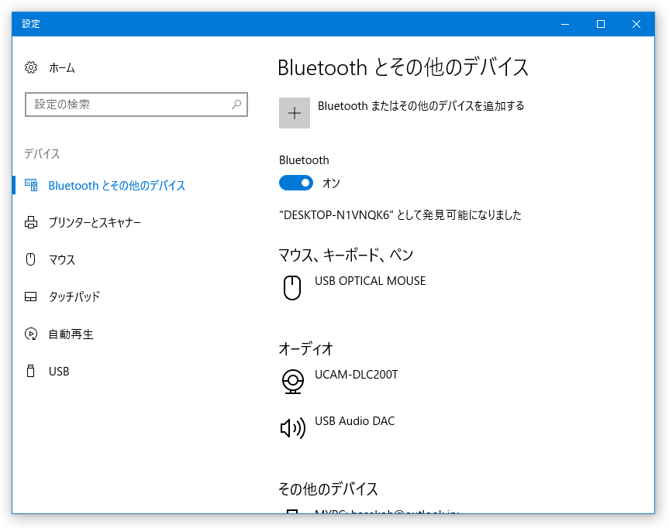The image size is (669, 528).
Task: Click Bluetooth またはその他のデバイスを追加する label
Action: 421,106
